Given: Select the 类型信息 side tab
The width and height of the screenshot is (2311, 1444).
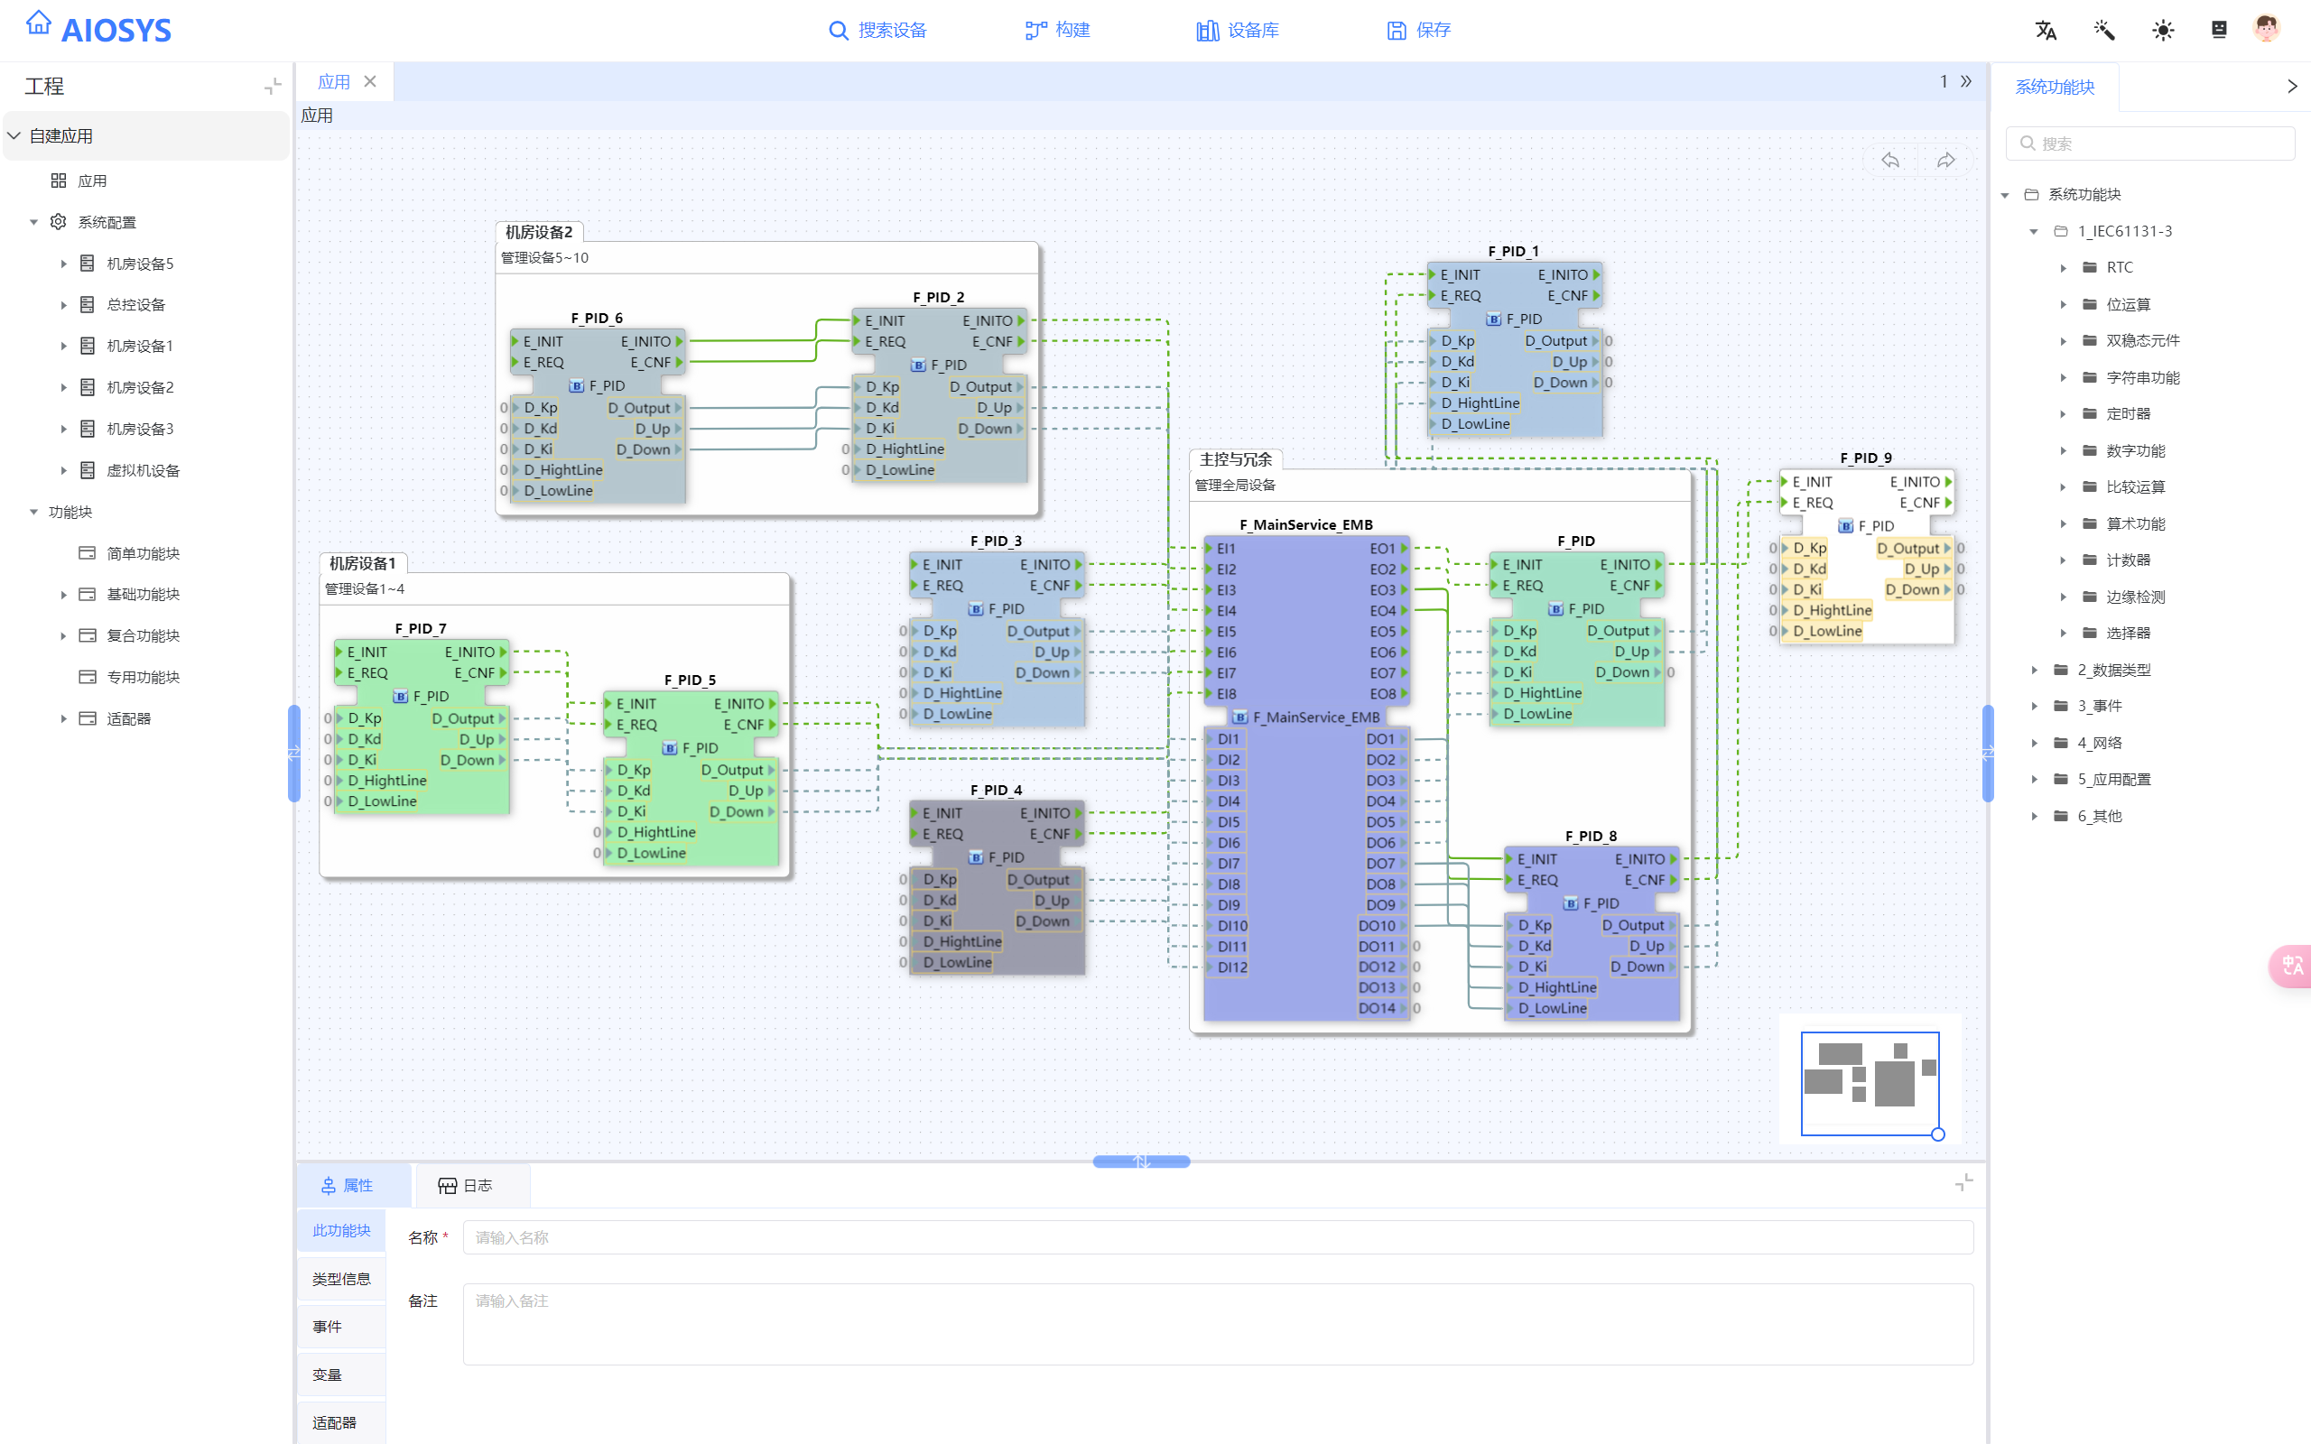Looking at the screenshot, I should 341,1279.
